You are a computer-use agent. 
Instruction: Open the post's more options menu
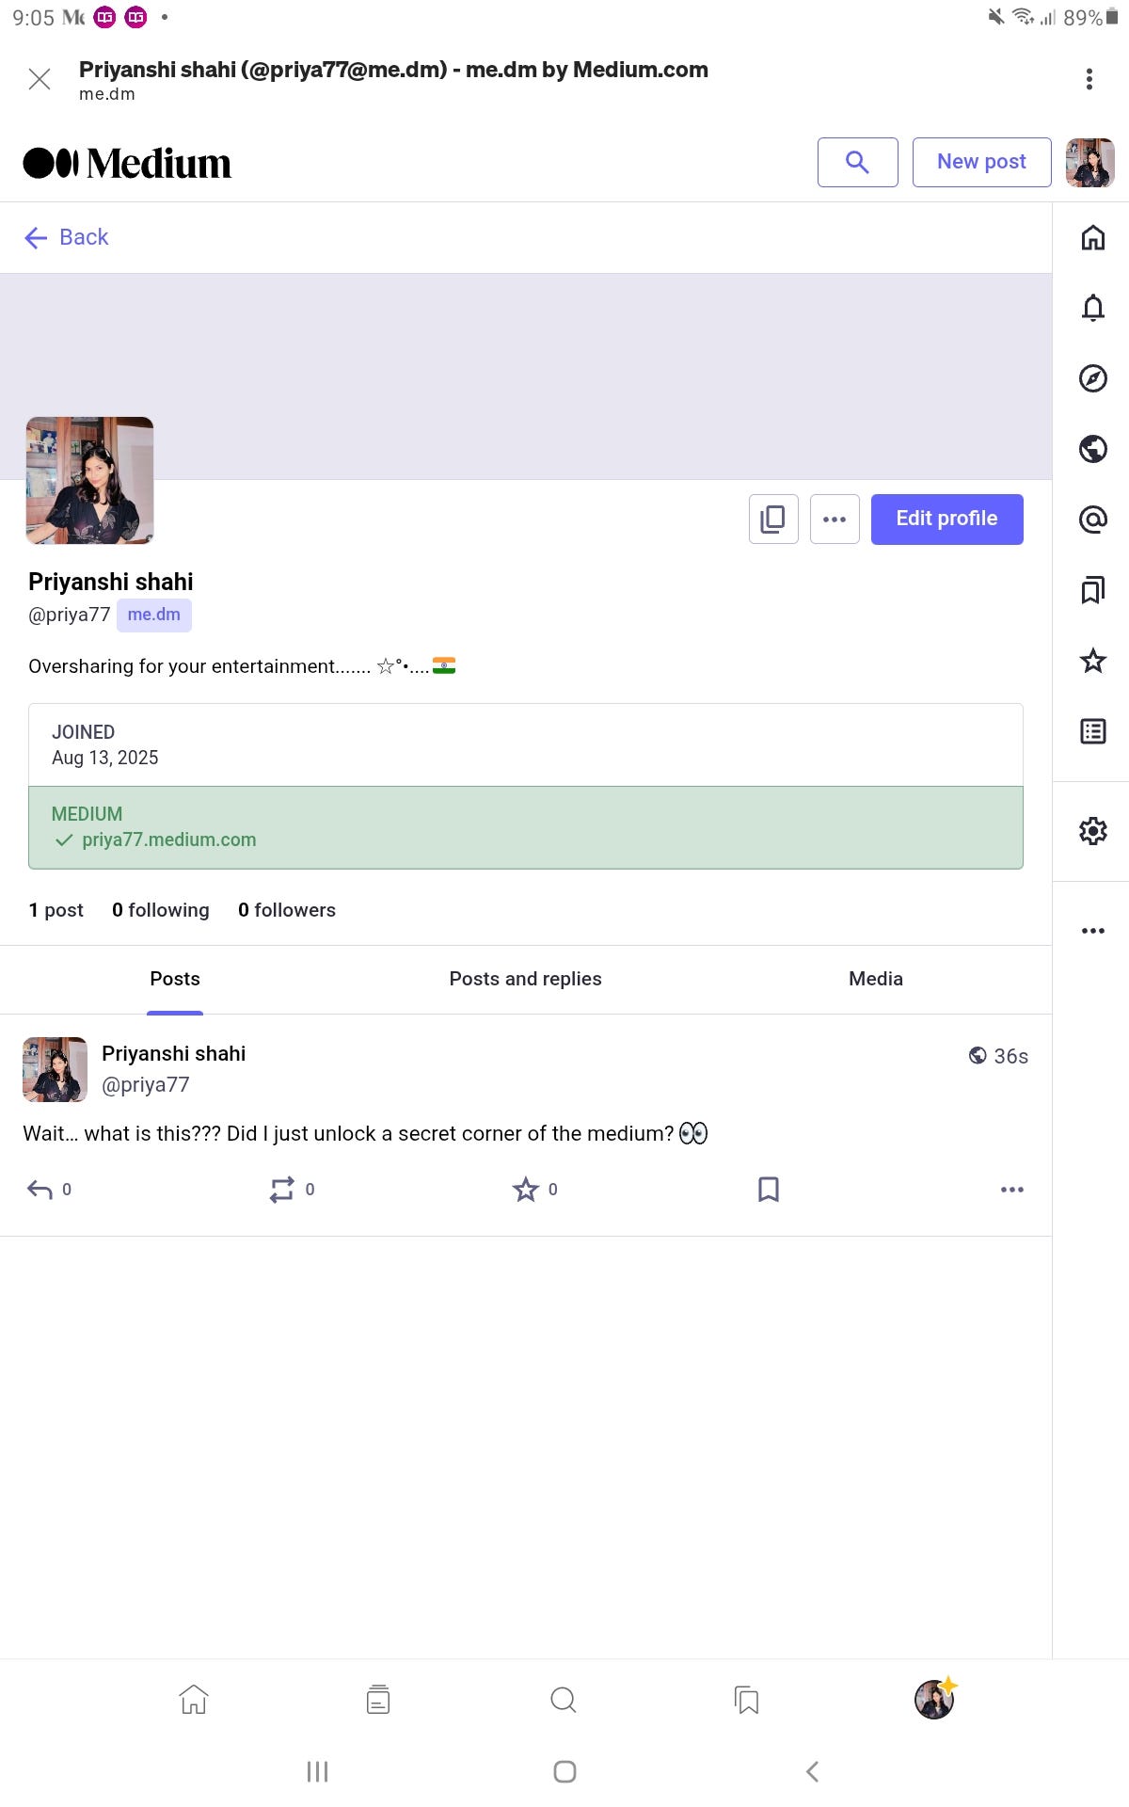pyautogui.click(x=1012, y=1189)
